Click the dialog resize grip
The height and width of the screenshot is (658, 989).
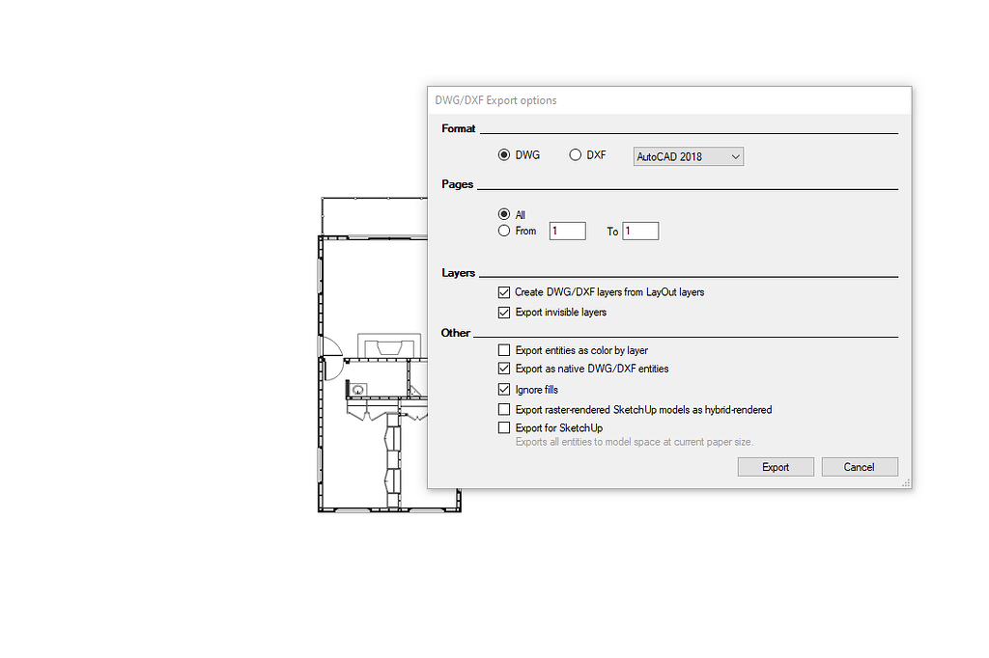(x=906, y=480)
